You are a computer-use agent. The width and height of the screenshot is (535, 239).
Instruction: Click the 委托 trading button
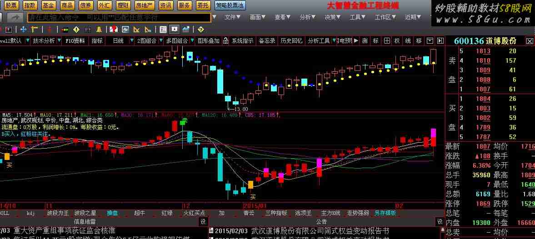pos(203,5)
